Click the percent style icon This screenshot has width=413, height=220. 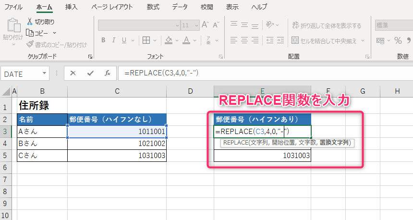pos(398,40)
